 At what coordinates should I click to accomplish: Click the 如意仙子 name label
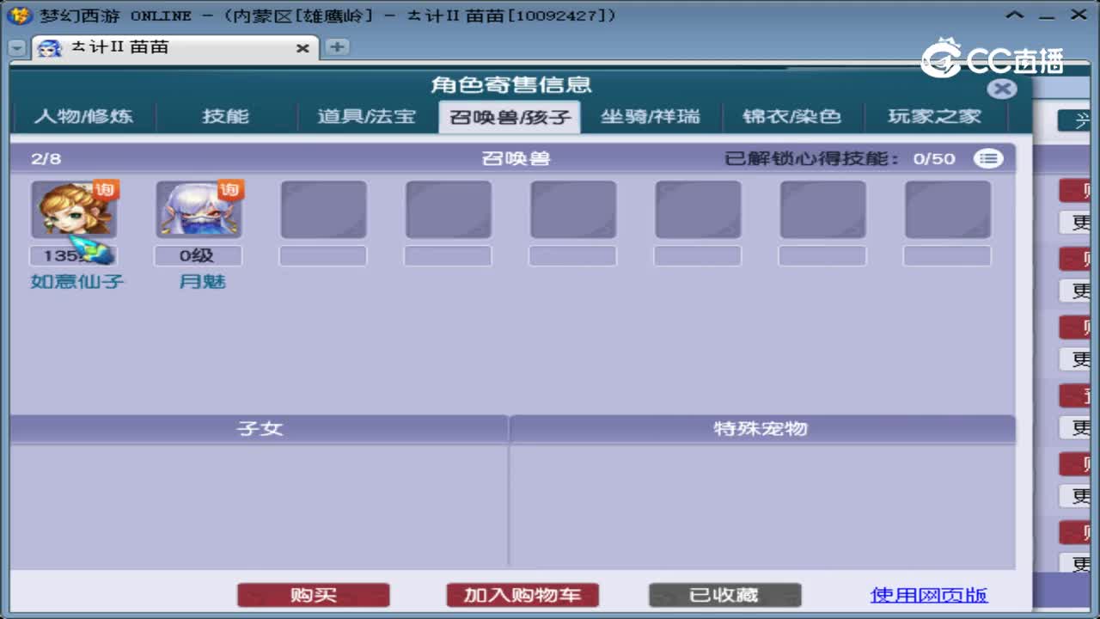[77, 282]
